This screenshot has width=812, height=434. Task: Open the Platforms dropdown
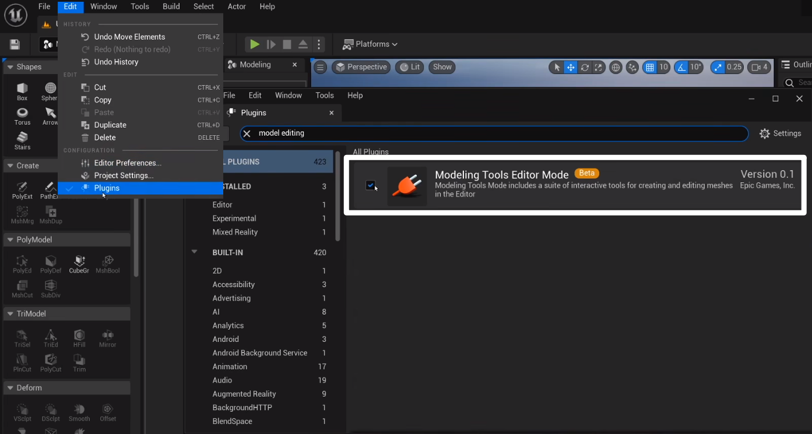point(370,44)
